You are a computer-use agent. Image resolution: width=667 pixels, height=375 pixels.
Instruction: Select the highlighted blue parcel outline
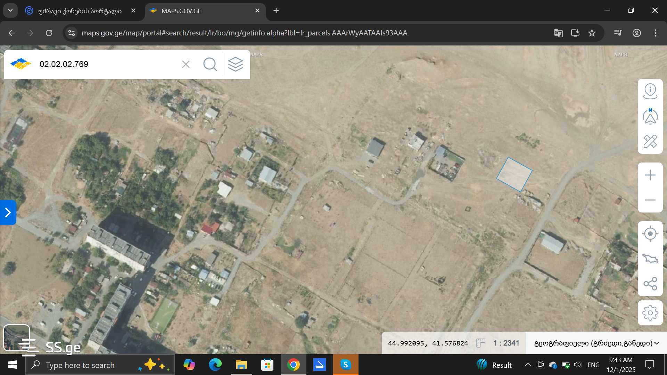click(x=514, y=174)
